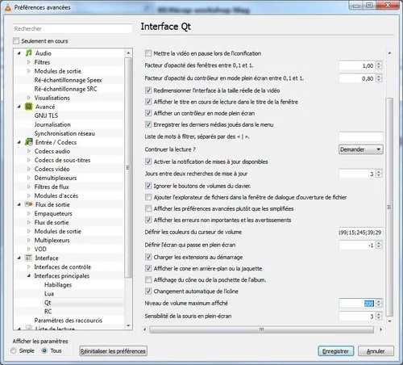This screenshot has height=365, width=403.
Task: Click the Entrée / Codecs category icon
Action: [29, 142]
